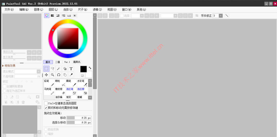The width and height of the screenshot is (277, 137).
Task: Select the text tool
Action: 71,69
